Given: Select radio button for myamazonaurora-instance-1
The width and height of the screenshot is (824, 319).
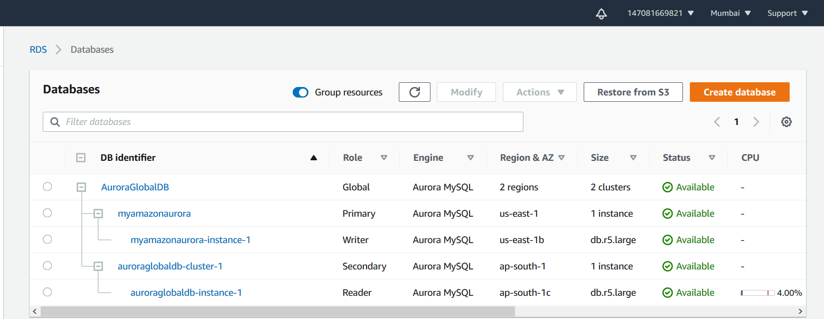Looking at the screenshot, I should pyautogui.click(x=48, y=239).
